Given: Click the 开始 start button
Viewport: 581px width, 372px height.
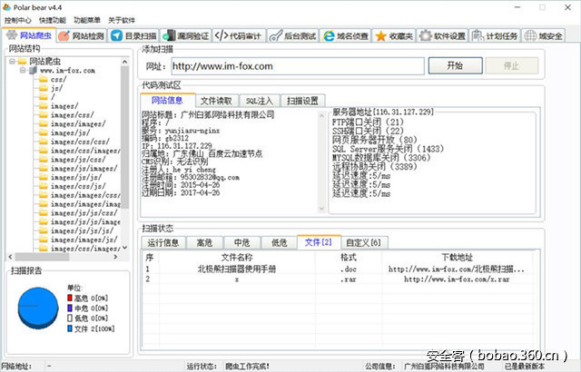Looking at the screenshot, I should coord(456,65).
